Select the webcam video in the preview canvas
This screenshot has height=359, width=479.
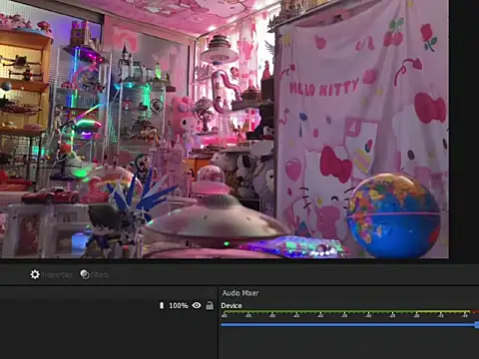[x=225, y=129]
